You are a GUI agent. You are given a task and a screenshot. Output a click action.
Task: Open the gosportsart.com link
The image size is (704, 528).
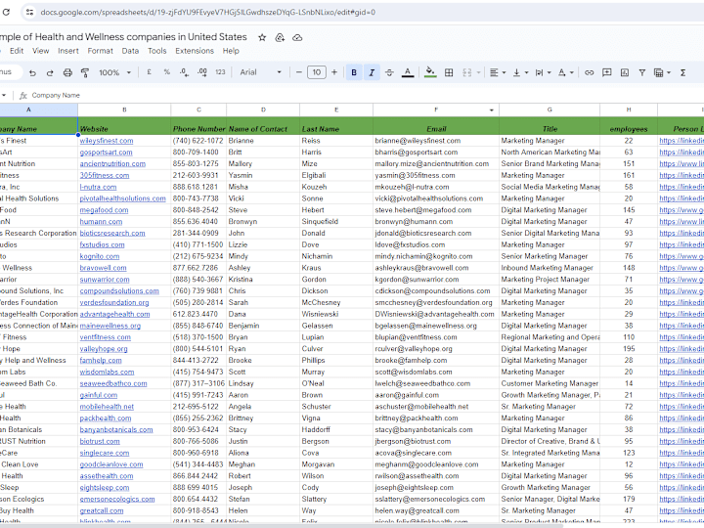106,153
